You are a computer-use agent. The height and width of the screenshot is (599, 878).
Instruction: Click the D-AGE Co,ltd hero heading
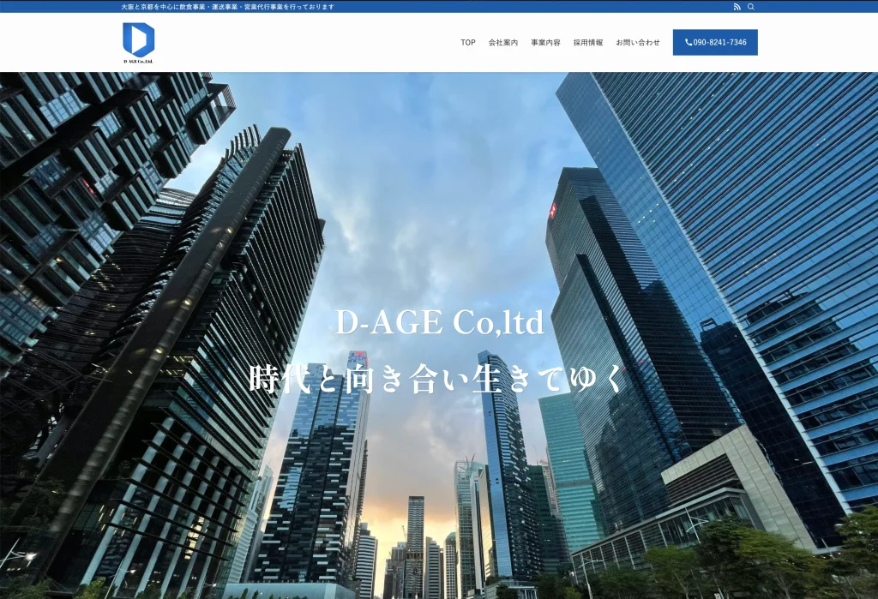(440, 322)
